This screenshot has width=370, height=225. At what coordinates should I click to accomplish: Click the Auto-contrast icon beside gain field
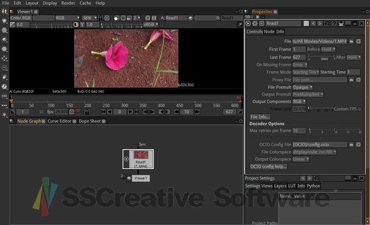pos(76,25)
